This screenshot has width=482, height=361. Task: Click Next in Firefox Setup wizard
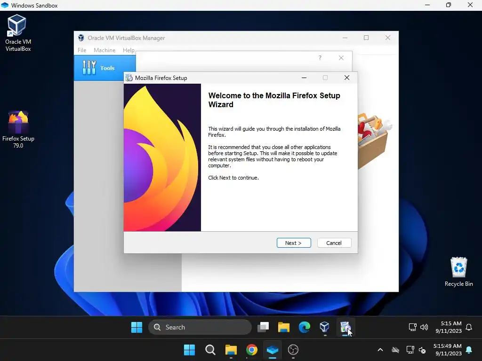point(294,243)
